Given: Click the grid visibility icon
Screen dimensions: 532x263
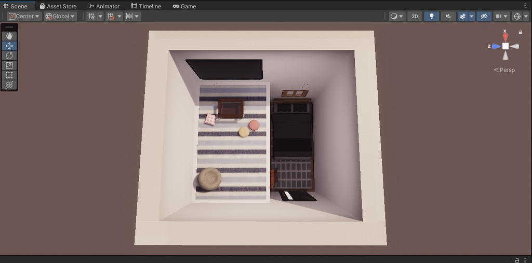Looking at the screenshot, I should (91, 16).
